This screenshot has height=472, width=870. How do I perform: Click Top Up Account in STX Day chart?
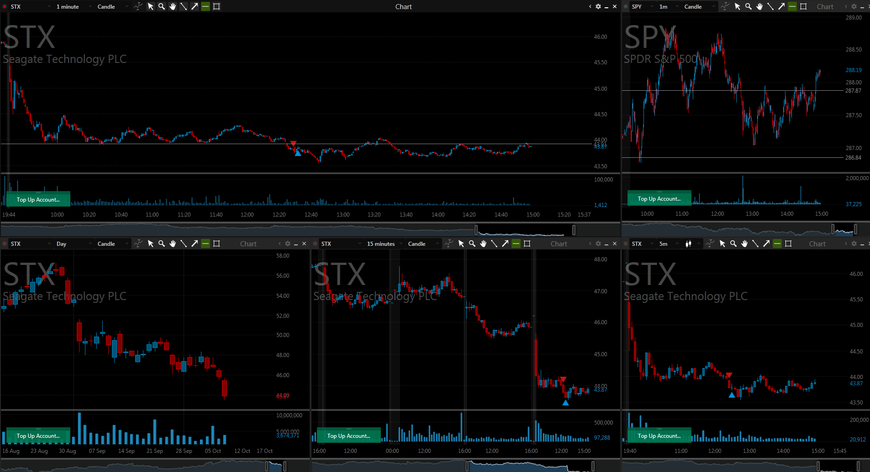38,436
